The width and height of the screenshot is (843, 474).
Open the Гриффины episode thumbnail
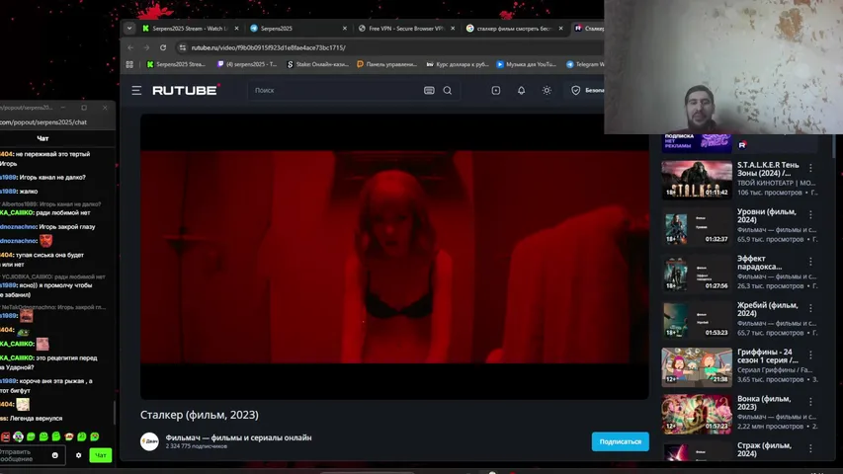pyautogui.click(x=696, y=367)
